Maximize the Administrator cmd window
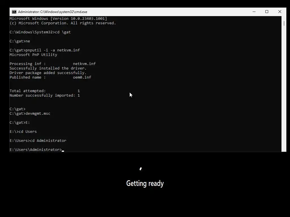Screen dimensions: 290x217 [267, 12]
